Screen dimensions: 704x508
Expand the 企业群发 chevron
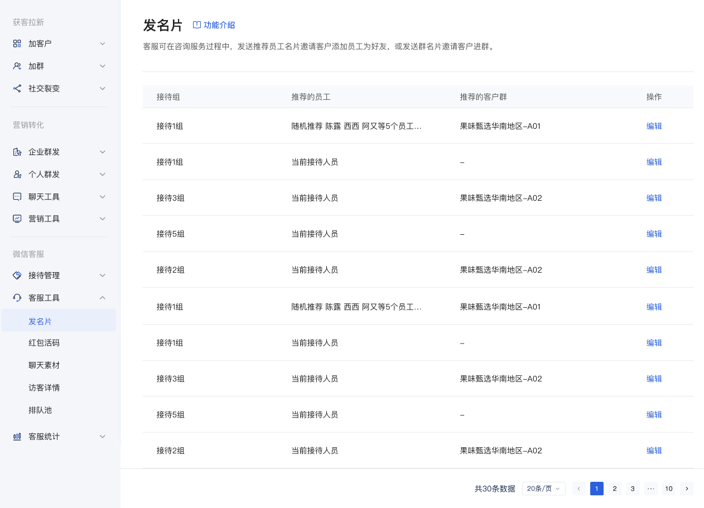click(103, 152)
